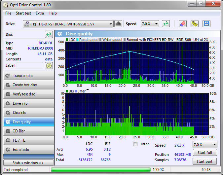Viewport: 223px width, 175px height.
Task: Click the Opti Drive Control title bar icon
Action: click(6, 5)
